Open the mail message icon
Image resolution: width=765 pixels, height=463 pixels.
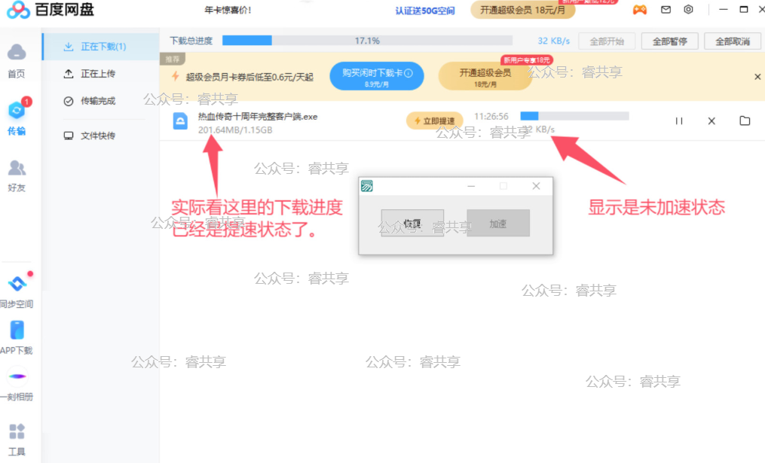[x=666, y=9]
